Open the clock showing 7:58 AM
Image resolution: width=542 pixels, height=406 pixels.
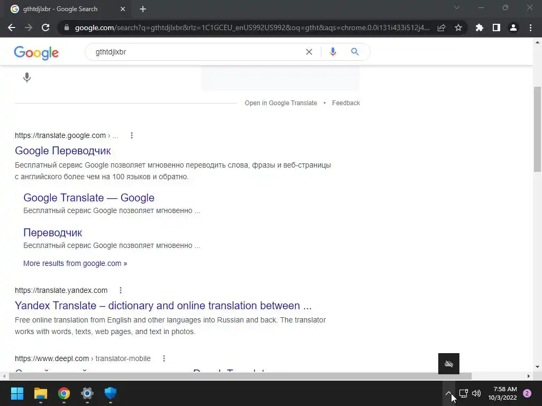(503, 393)
